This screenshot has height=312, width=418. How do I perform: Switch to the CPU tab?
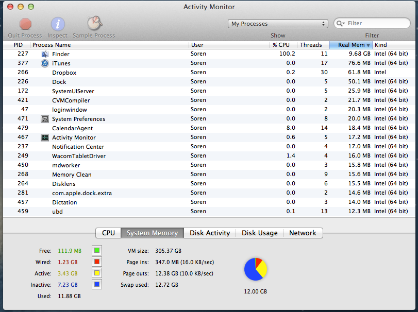[x=108, y=233]
